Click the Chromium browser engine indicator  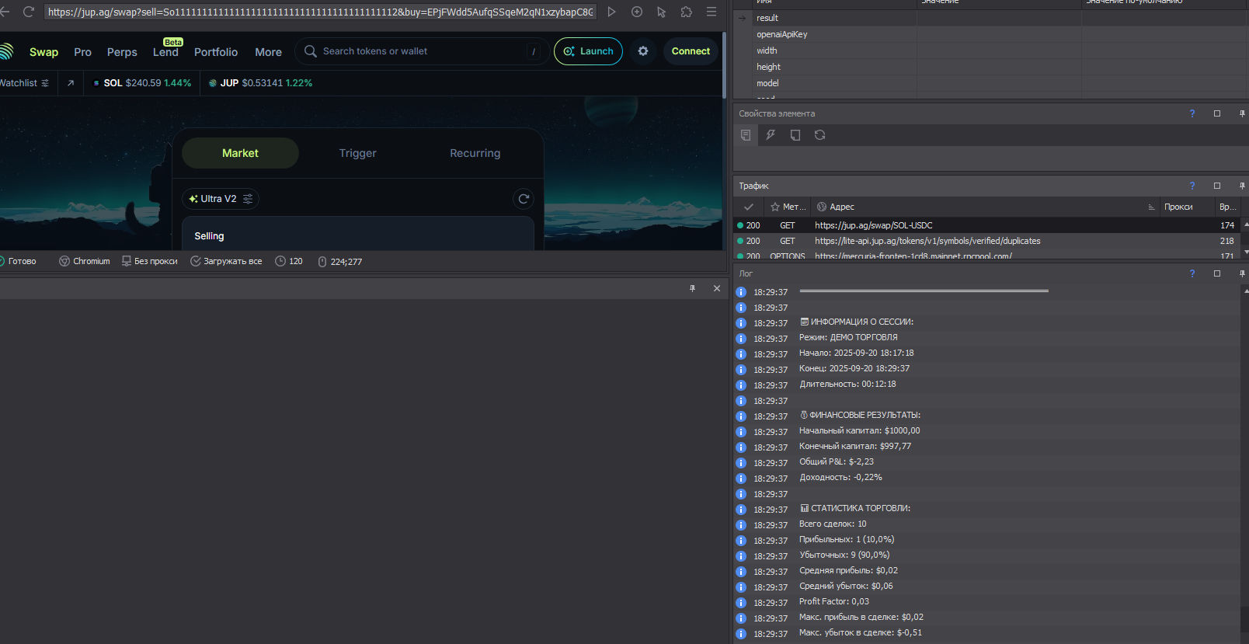click(85, 261)
